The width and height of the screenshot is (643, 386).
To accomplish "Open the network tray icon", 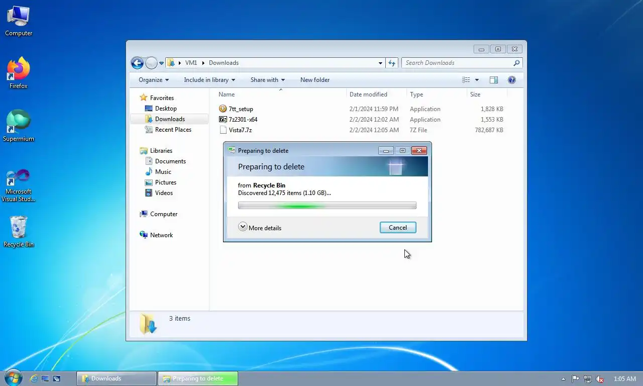I will click(587, 379).
